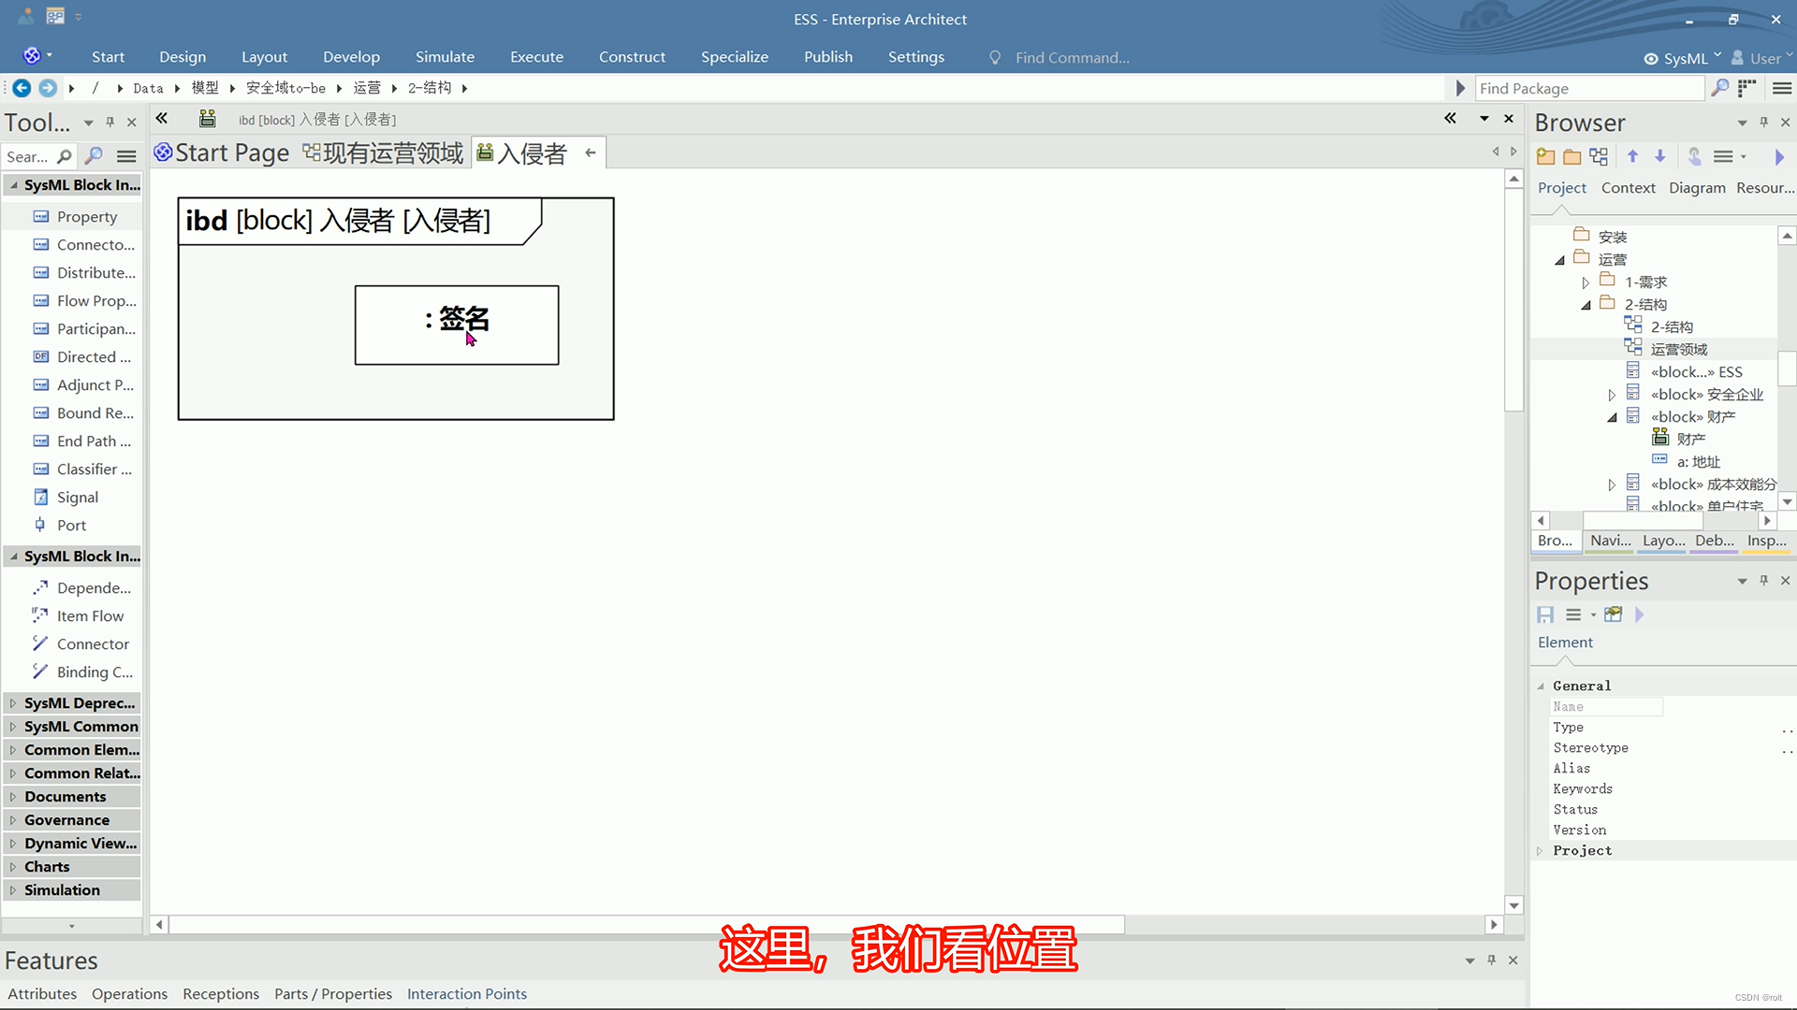Toggle pin on the Properties panel
1797x1010 pixels.
pyautogui.click(x=1763, y=581)
